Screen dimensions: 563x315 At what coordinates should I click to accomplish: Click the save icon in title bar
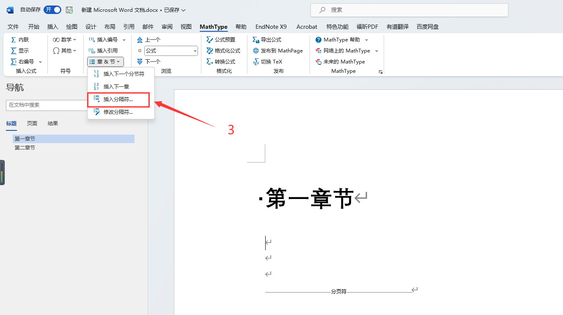(x=69, y=10)
